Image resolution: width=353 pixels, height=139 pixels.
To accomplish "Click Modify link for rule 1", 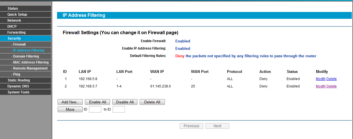I will pos(320,79).
